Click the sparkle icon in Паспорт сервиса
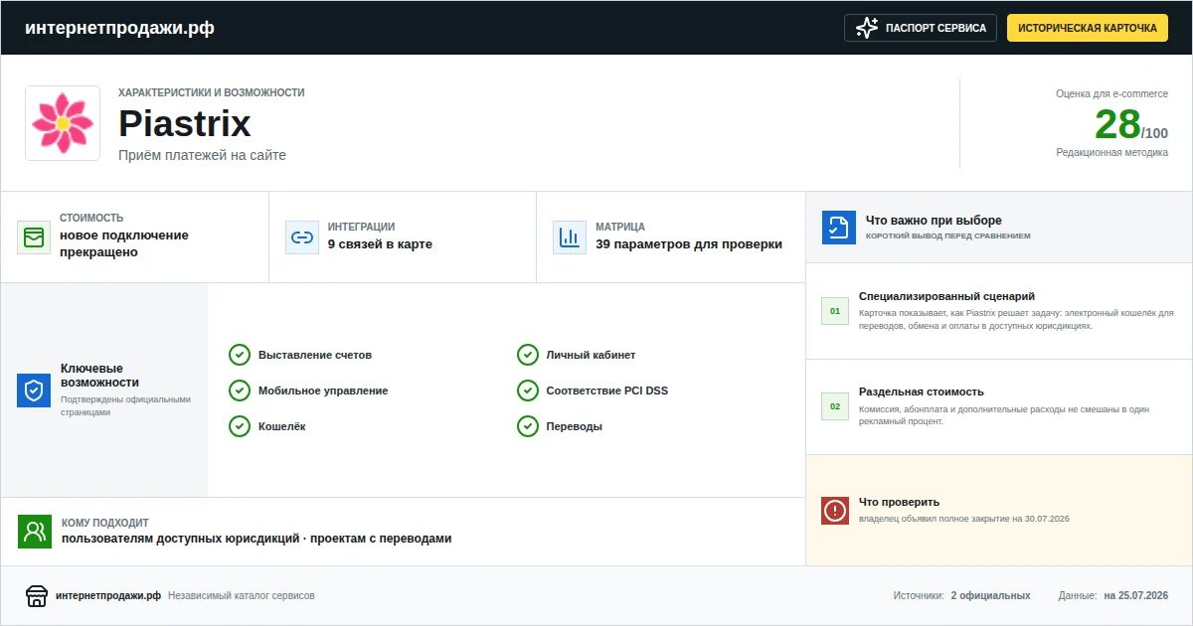Viewport: 1193px width, 626px height. coord(867,28)
